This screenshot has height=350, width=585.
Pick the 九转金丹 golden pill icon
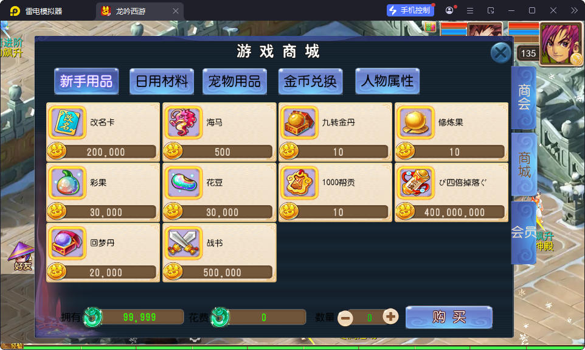pyautogui.click(x=300, y=122)
